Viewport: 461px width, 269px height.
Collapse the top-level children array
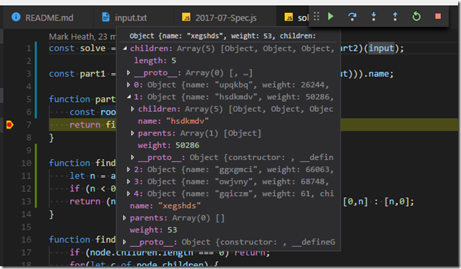[x=125, y=48]
